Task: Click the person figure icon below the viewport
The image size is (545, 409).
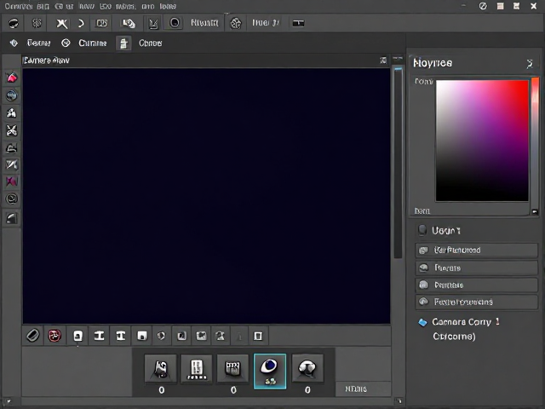Action: [220, 336]
